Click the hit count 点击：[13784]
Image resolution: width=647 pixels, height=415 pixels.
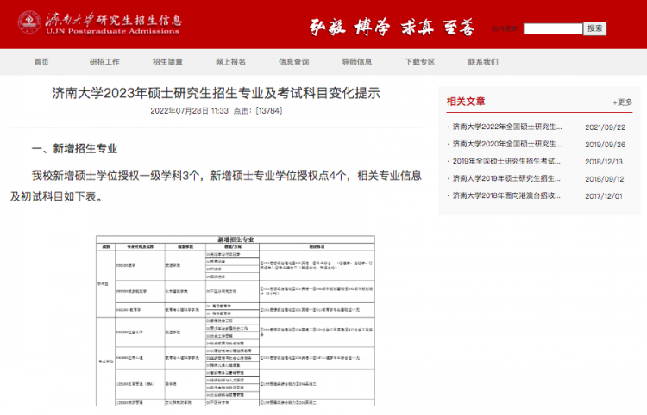pyautogui.click(x=258, y=111)
